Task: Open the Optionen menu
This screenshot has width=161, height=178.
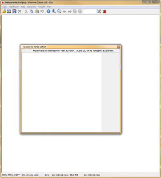Action: [31, 7]
